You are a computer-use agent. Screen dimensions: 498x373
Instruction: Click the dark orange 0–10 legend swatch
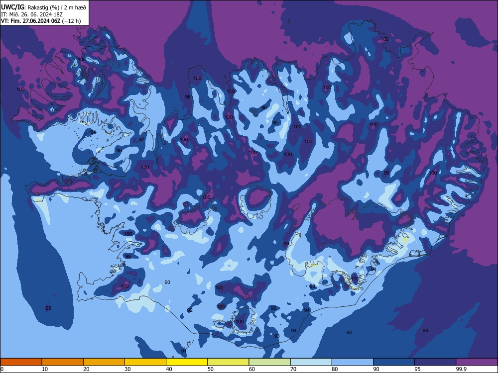pyautogui.click(x=21, y=362)
